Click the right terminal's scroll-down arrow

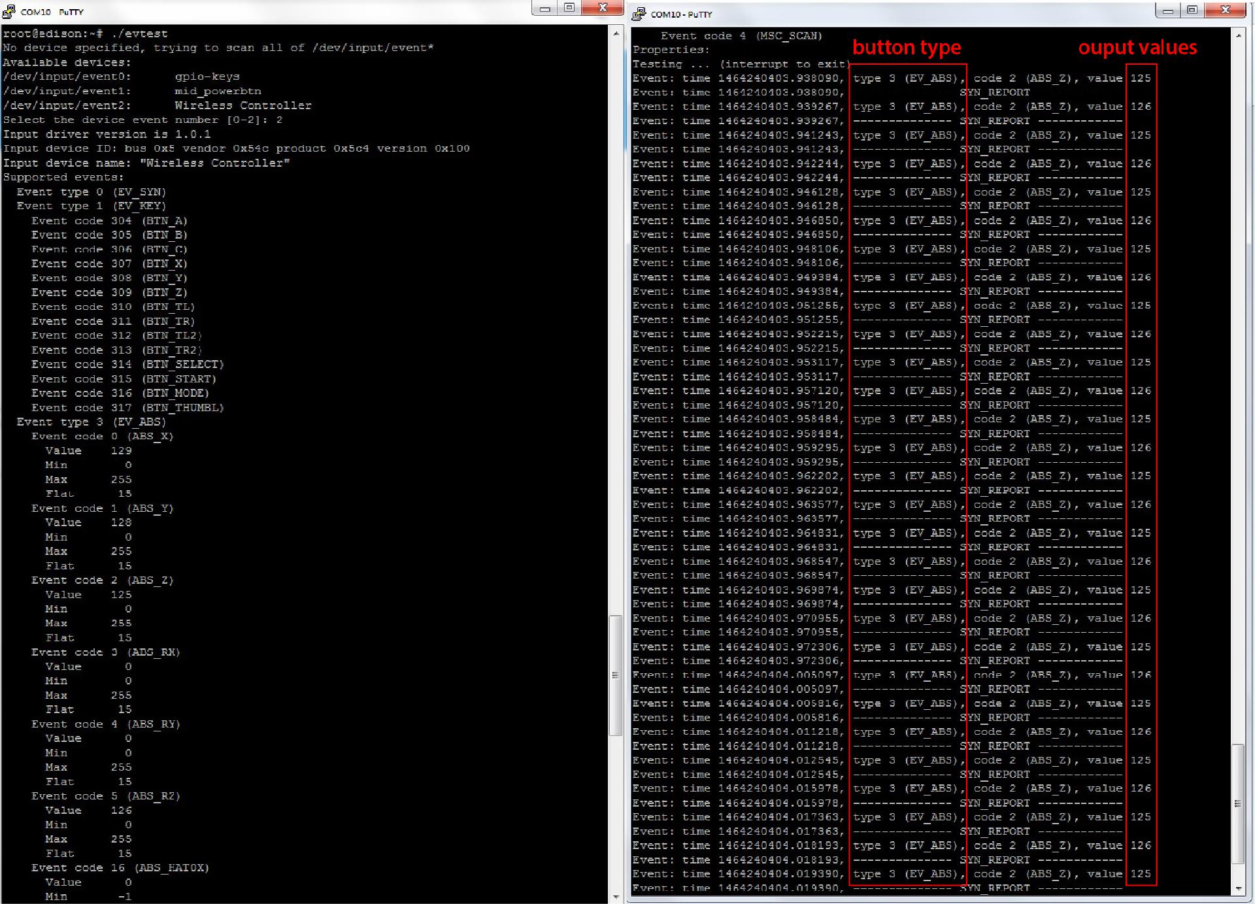[1239, 888]
